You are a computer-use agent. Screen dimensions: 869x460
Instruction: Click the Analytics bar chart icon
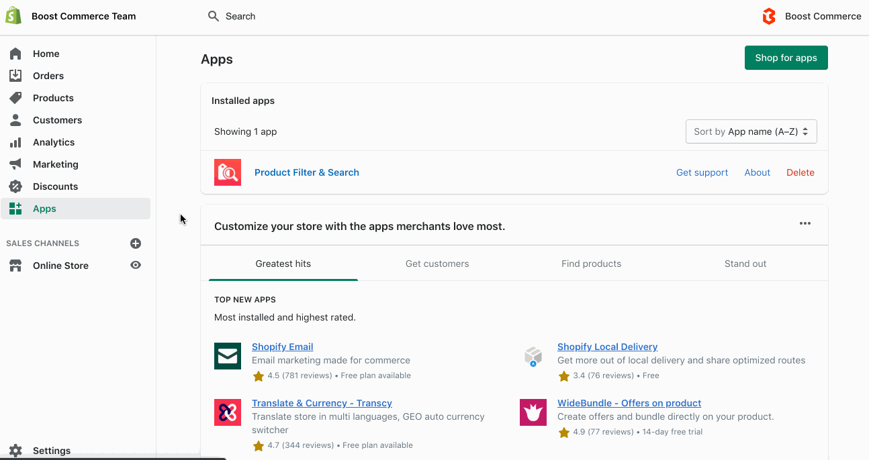click(x=15, y=142)
